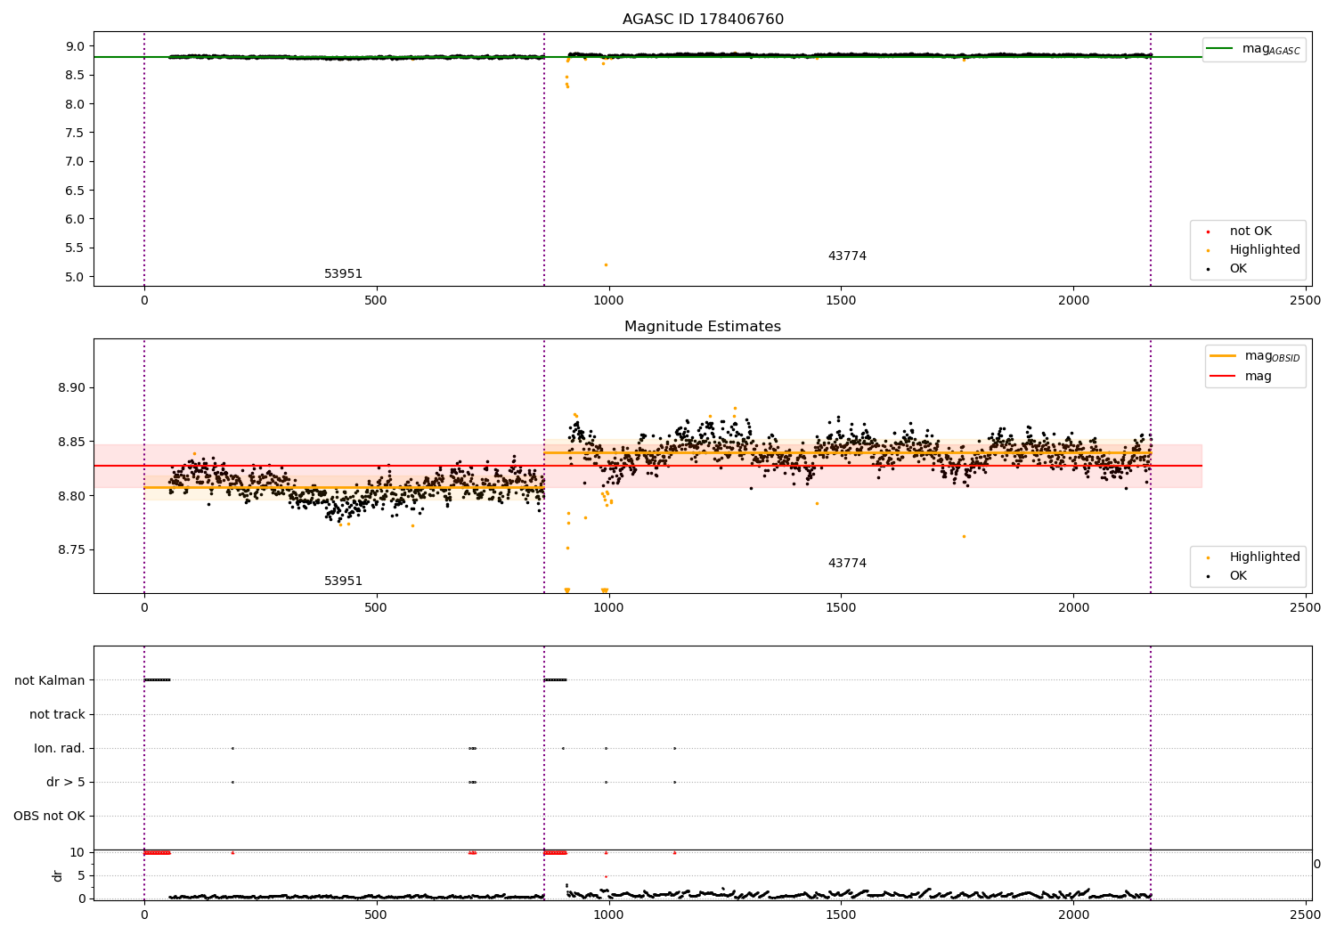Click the '5.0' y-axis tick of top plot

click(77, 277)
